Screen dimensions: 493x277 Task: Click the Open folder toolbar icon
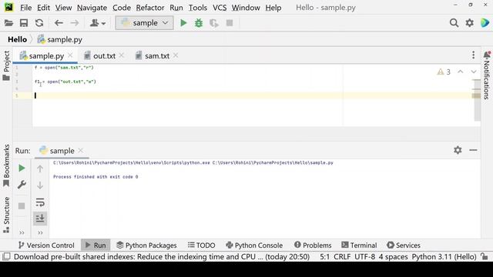pyautogui.click(x=8, y=23)
